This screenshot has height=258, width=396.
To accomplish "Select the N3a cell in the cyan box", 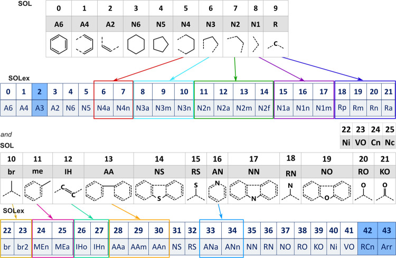I will pos(143,108).
